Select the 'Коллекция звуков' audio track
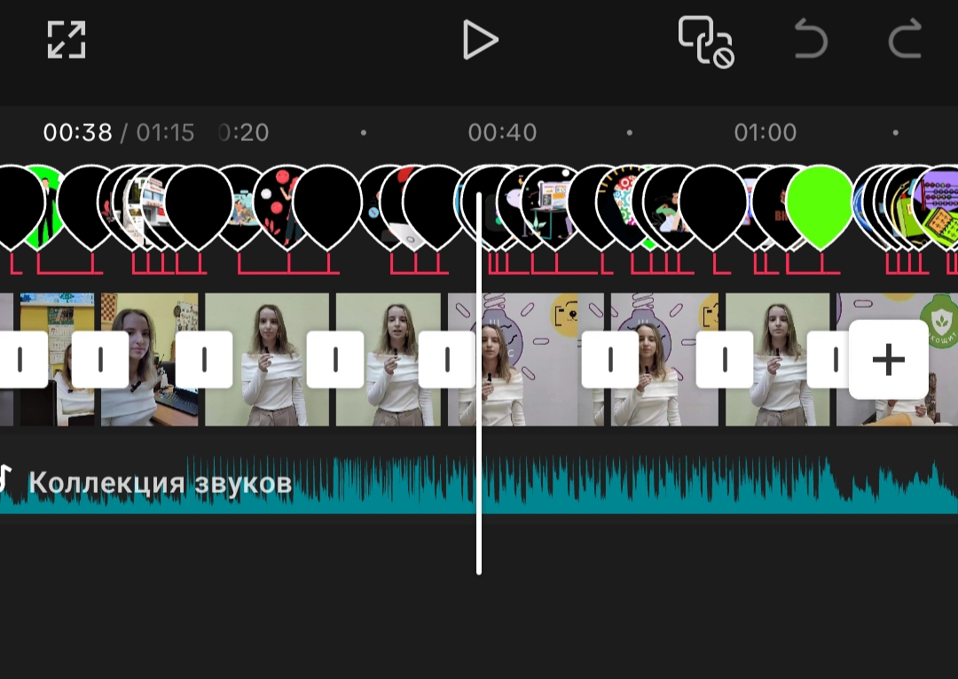This screenshot has width=958, height=679. [x=479, y=484]
